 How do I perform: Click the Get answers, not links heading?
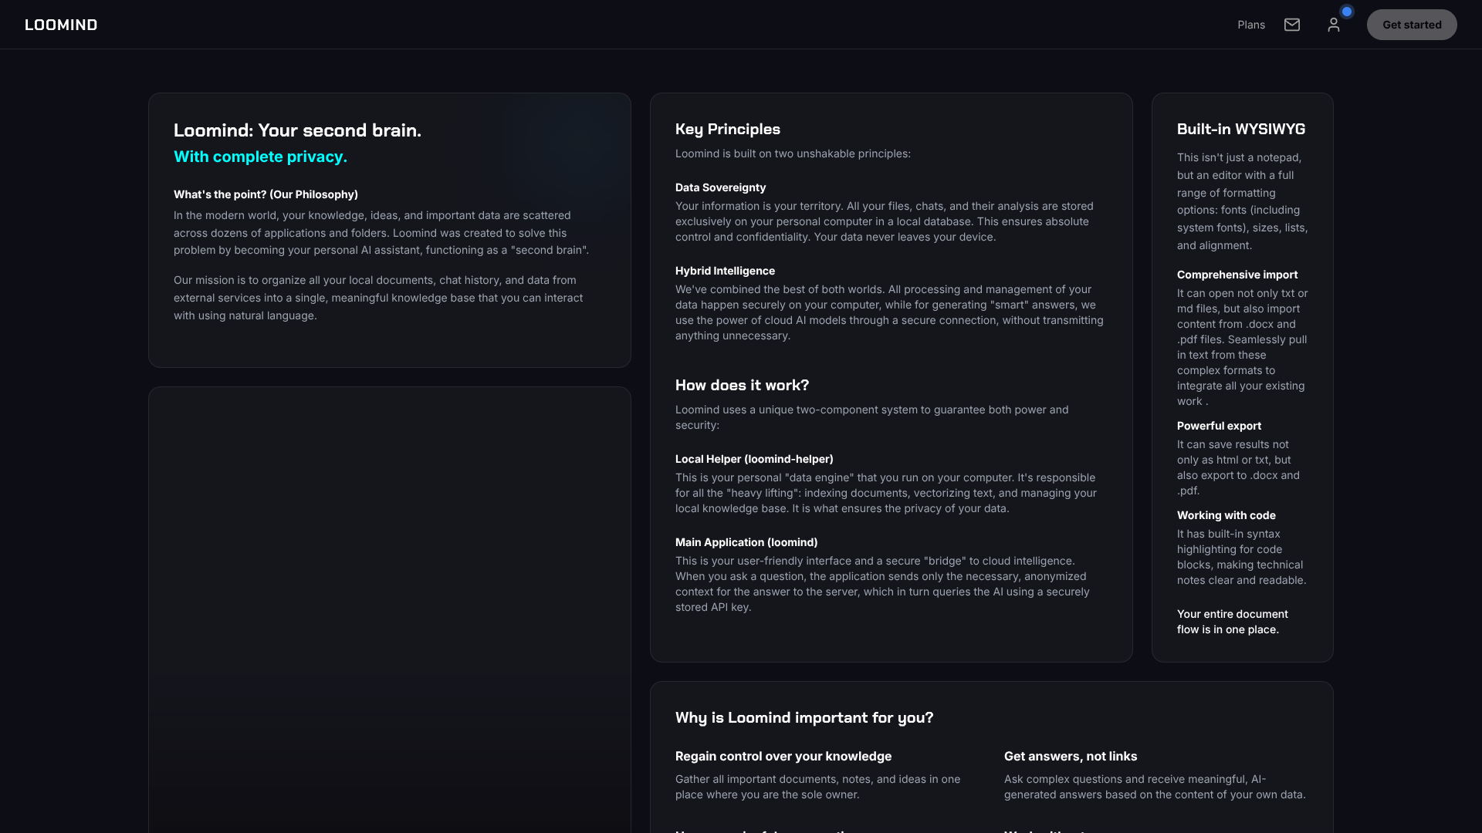pyautogui.click(x=1070, y=756)
